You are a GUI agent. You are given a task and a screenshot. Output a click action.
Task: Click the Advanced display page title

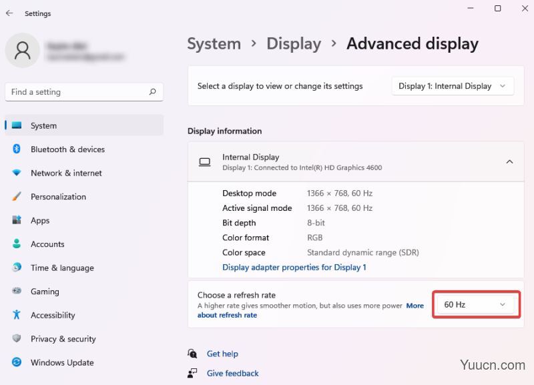pyautogui.click(x=413, y=43)
